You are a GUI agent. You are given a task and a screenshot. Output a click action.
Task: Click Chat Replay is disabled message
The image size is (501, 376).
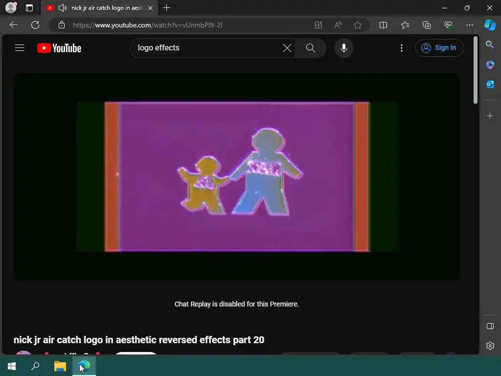pyautogui.click(x=237, y=304)
